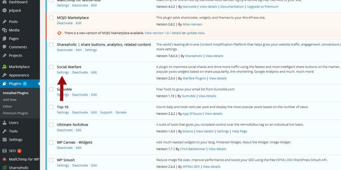Select the 'Ultimate Nofollow' plugin title
This screenshot has height=170, width=341.
(72, 125)
